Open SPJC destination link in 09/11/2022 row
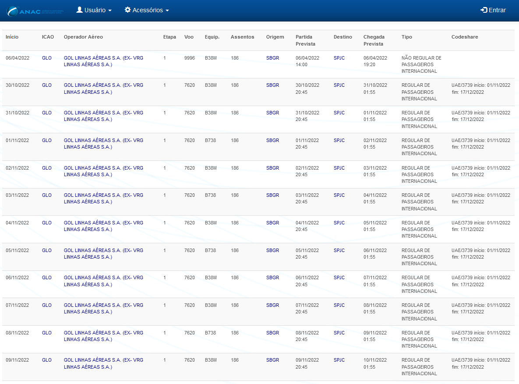Viewport: 519px width, 384px height. (339, 360)
